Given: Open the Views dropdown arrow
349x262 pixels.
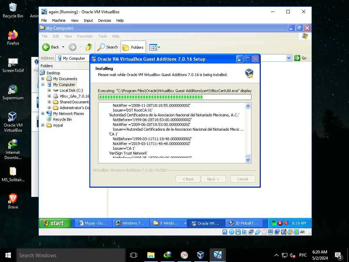Looking at the screenshot, I should [159, 47].
